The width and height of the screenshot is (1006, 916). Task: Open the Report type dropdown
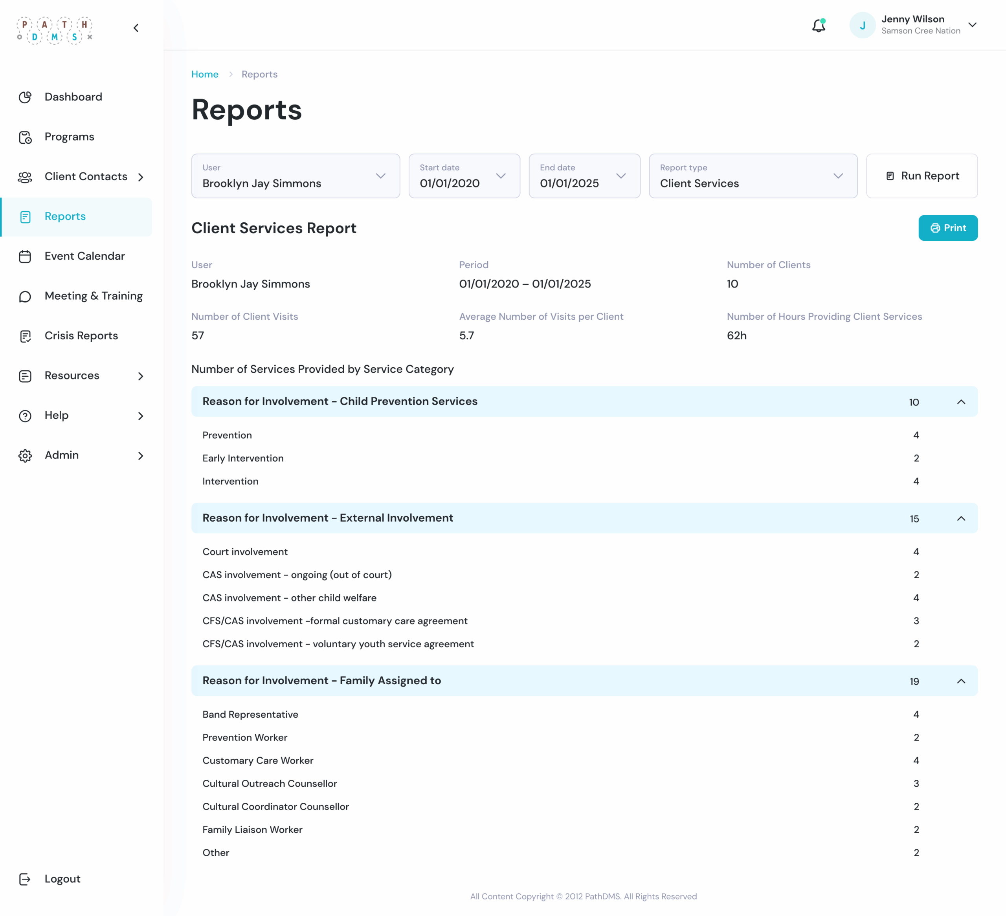(753, 176)
